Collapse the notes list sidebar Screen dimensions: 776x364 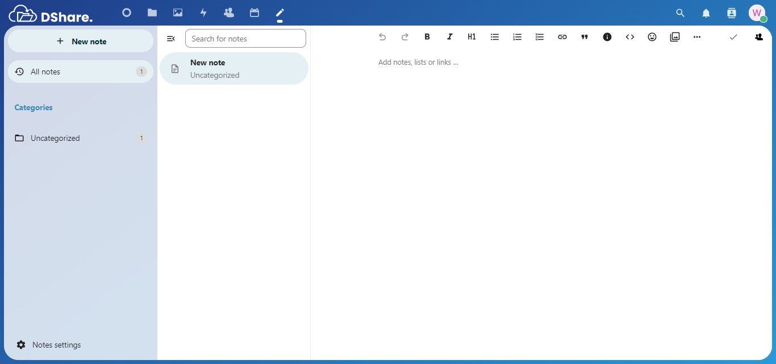pos(170,39)
